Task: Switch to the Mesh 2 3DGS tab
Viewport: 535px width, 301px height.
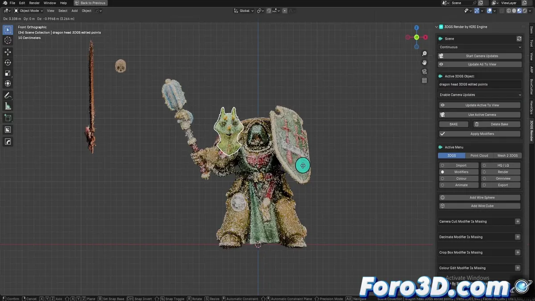Action: tap(507, 156)
